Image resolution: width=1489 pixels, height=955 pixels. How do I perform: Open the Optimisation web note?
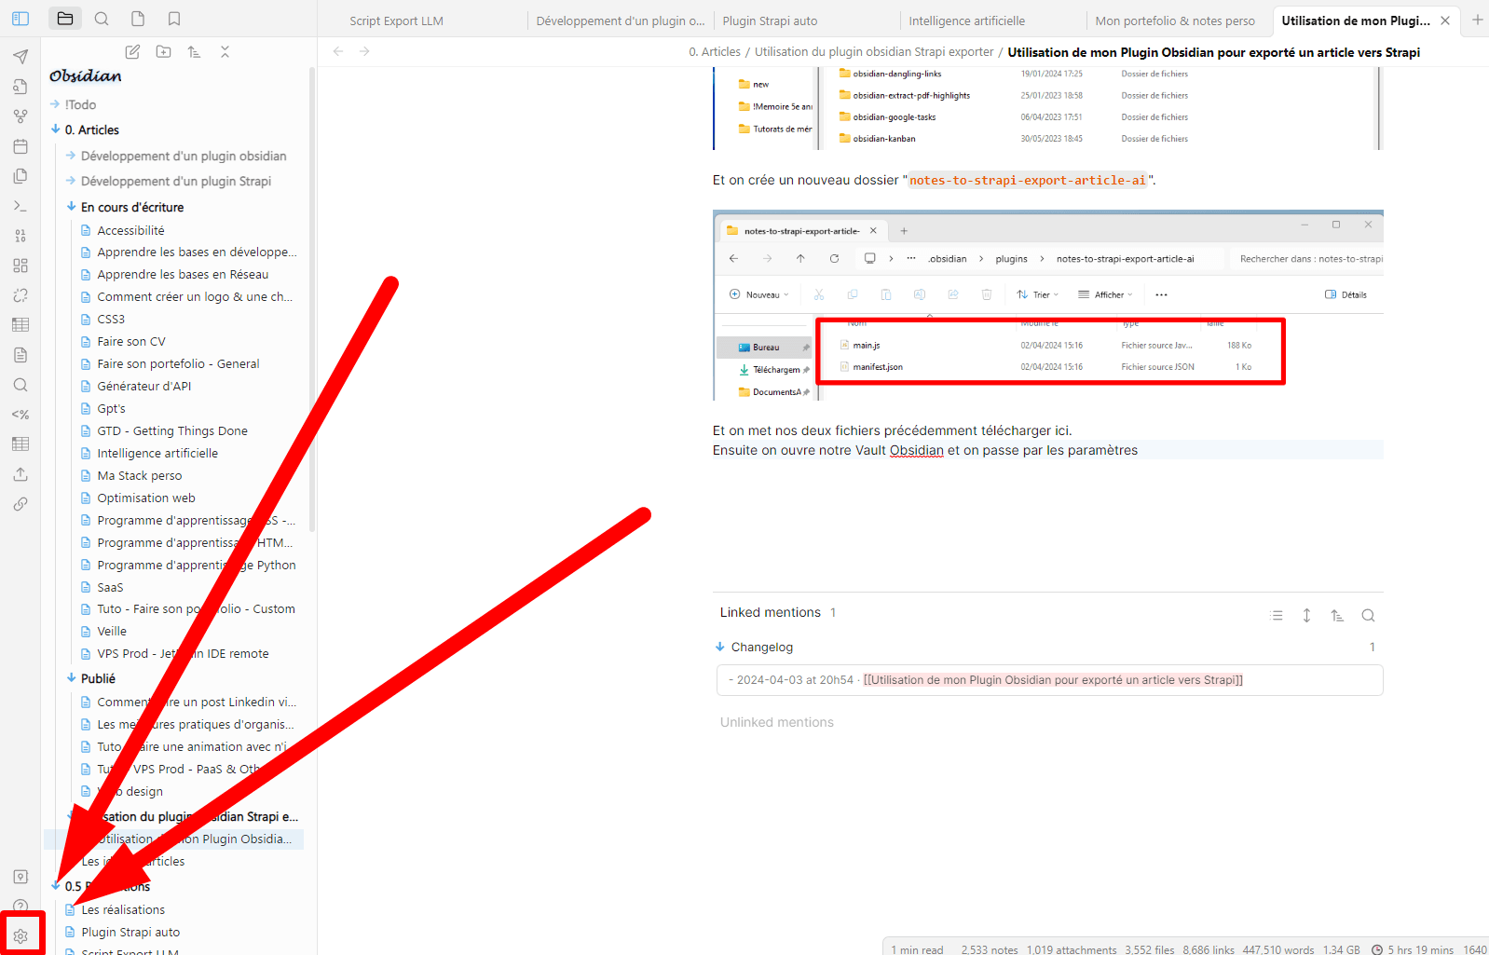tap(146, 498)
